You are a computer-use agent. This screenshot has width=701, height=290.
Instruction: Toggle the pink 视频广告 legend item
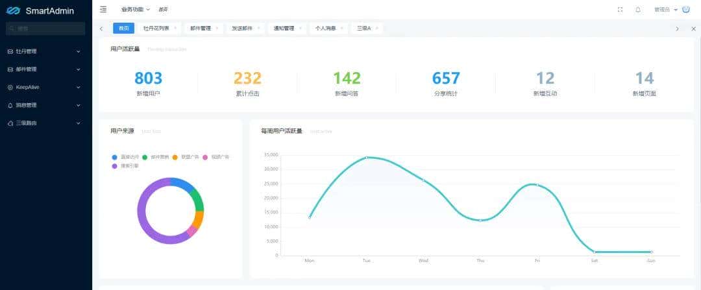click(216, 157)
